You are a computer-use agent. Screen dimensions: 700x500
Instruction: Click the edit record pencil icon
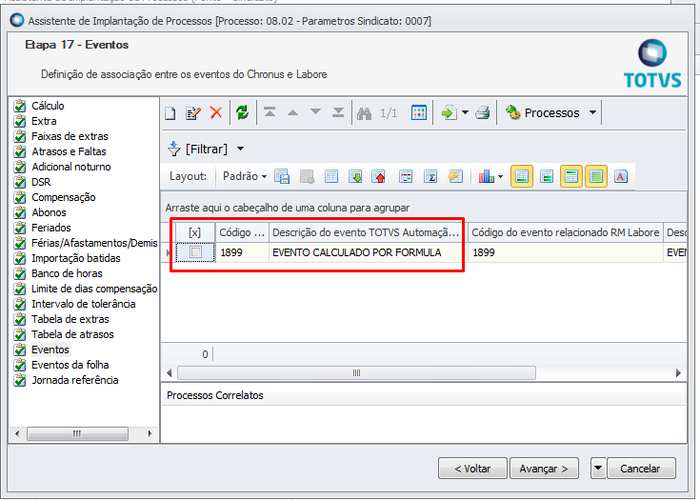click(x=192, y=113)
